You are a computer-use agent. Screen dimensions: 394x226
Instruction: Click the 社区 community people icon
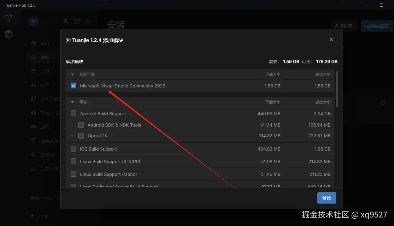tap(33, 85)
